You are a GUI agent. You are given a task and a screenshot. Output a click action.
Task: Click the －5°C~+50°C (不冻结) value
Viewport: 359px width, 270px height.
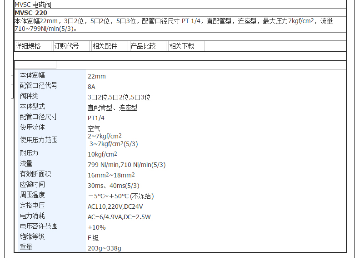click(121, 196)
